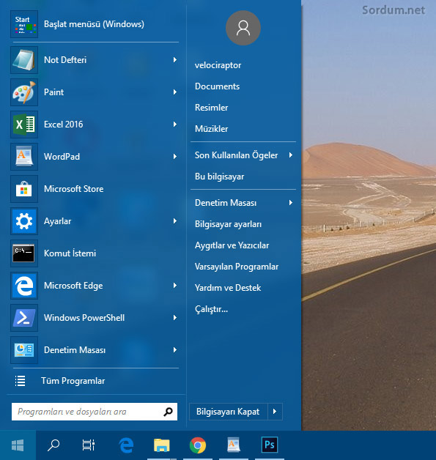This screenshot has height=460, width=436.
Task: Expand Not Defteri jump list arrow
Action: click(175, 60)
